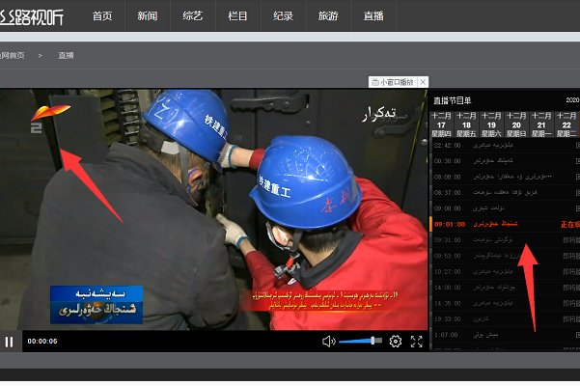This screenshot has height=386, width=580.
Task: Click the 00:00:06 elapsed time display
Action: click(42, 342)
